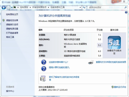
Task: Click the 内存(RAM) row label
Action: (44, 39)
